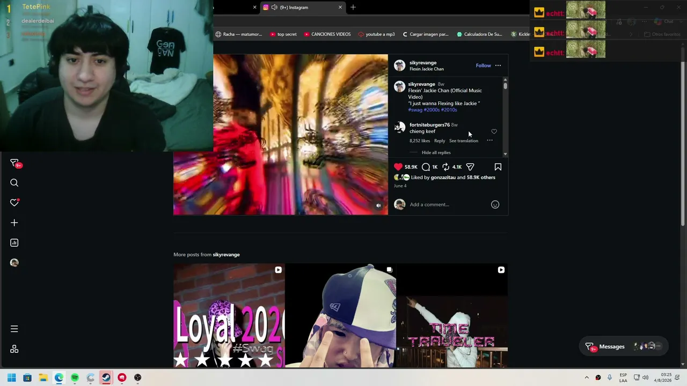Open a new browser tab
This screenshot has height=386, width=687.
pos(353,8)
